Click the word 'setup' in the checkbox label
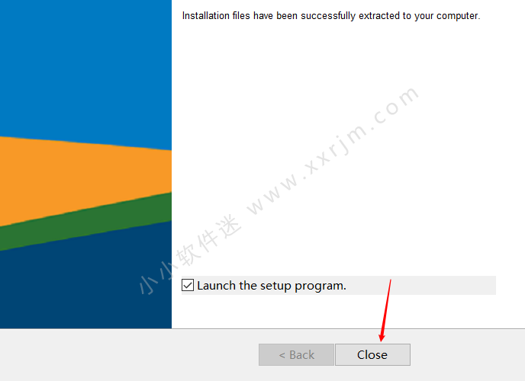525x381 pixels. pyautogui.click(x=275, y=286)
